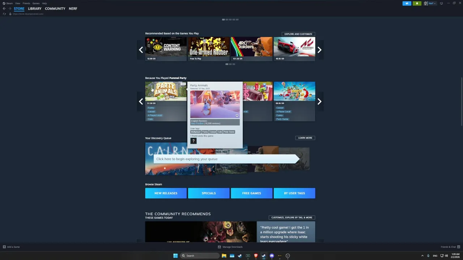The width and height of the screenshot is (463, 260).
Task: Open the Party Animals game thumbnail
Action: [166, 91]
